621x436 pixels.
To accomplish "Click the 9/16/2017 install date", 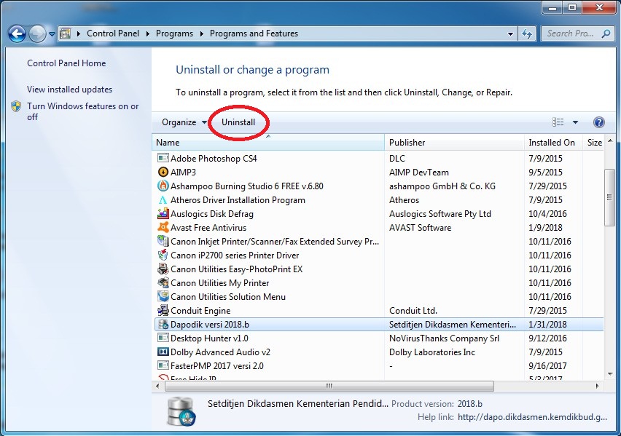I will [547, 366].
